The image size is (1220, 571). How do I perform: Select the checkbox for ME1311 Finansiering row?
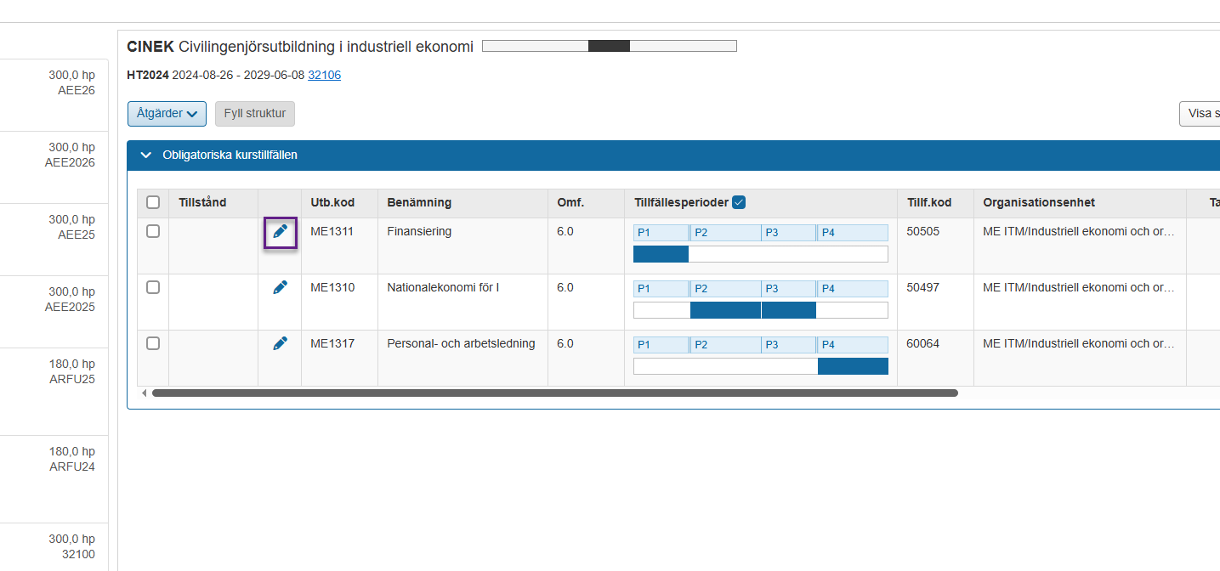point(153,231)
